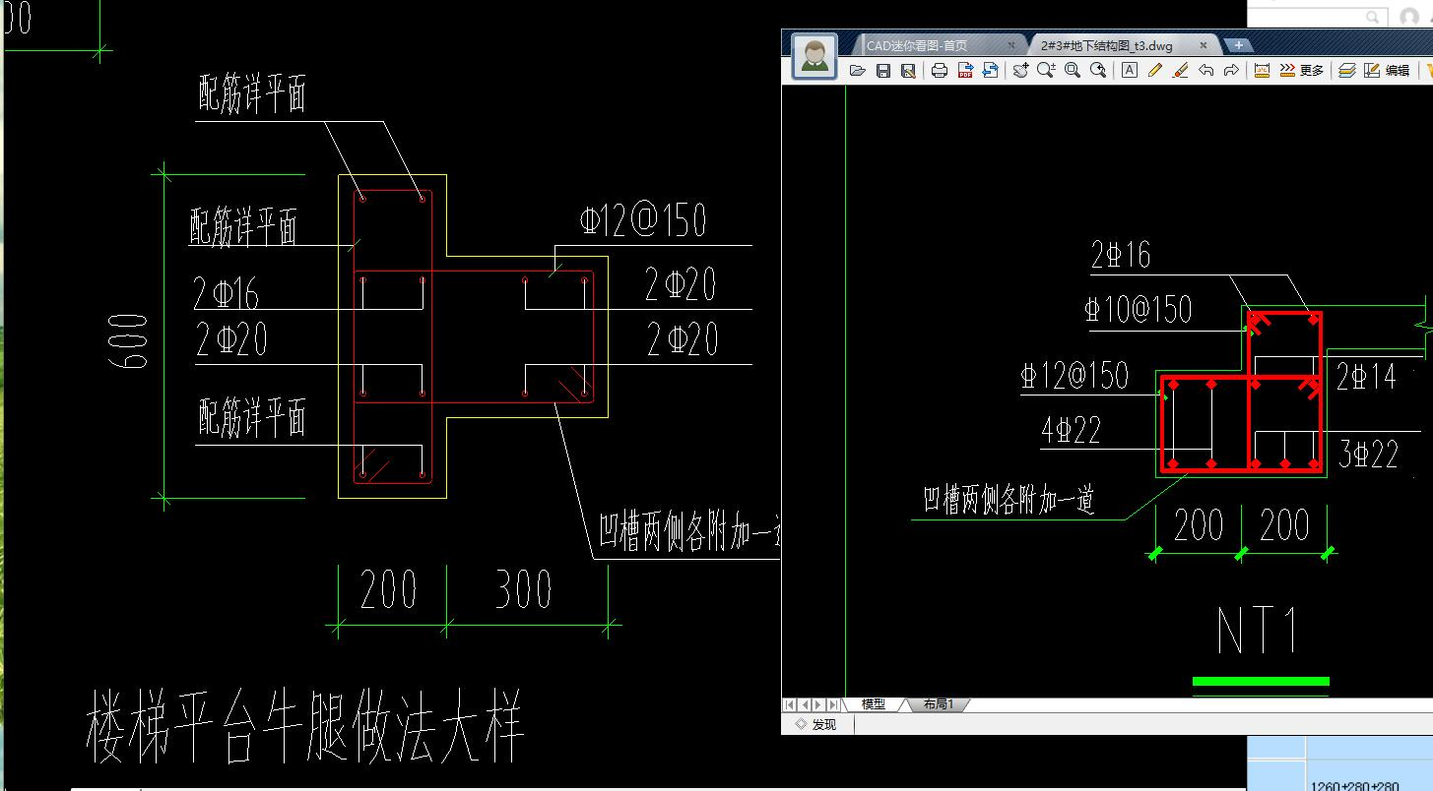Click the NT1 detail title text
1433x791 pixels.
tap(1260, 632)
